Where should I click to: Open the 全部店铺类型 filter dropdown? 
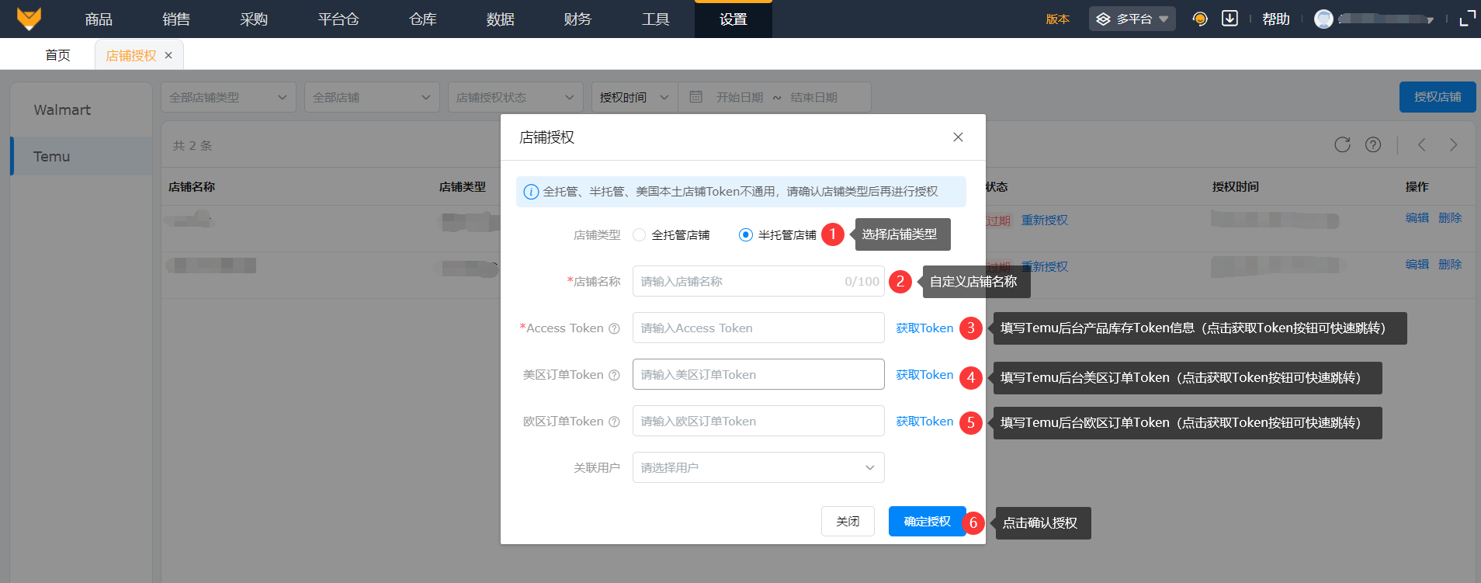pos(228,98)
